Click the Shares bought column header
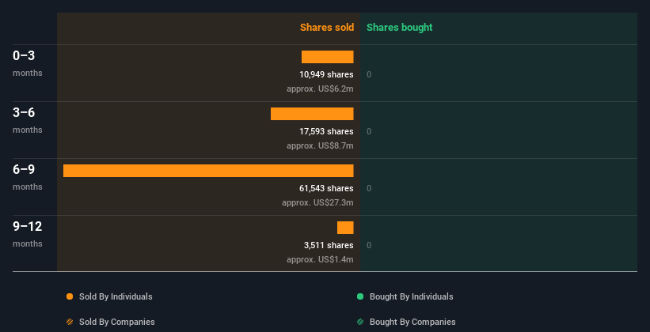650x332 pixels. (400, 28)
